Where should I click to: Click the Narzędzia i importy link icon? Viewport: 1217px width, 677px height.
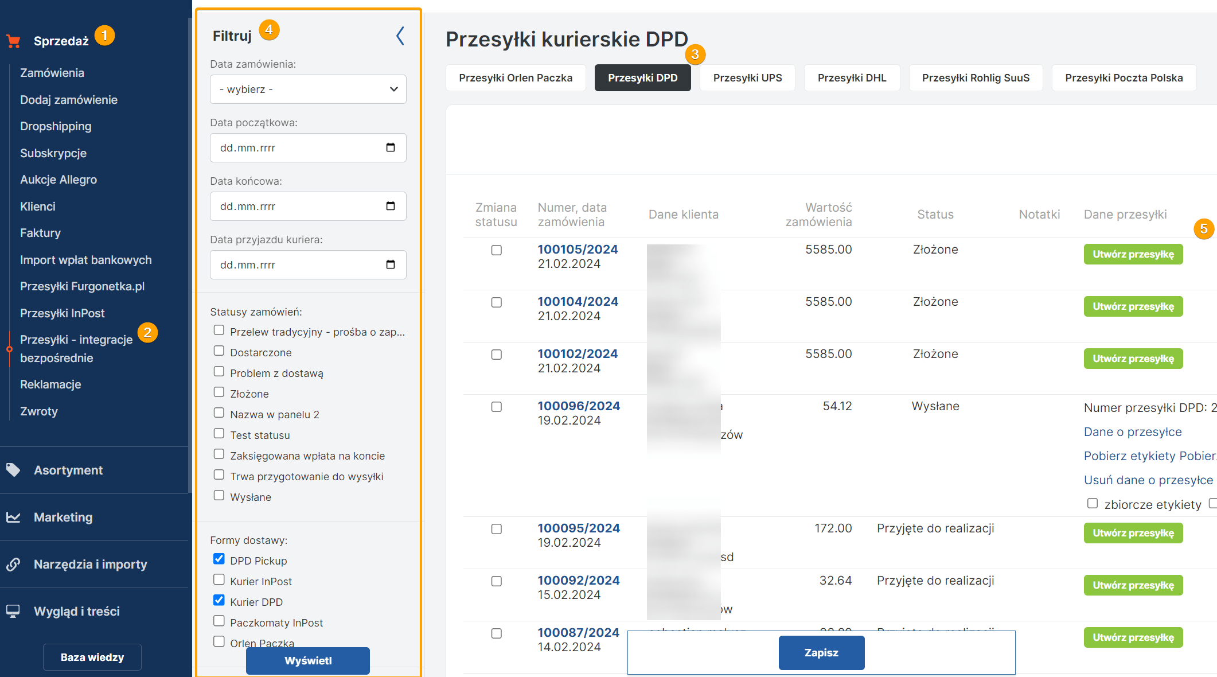[x=13, y=564]
